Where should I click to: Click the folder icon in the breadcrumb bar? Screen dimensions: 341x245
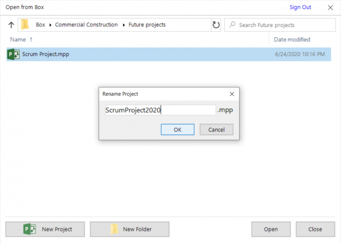tap(25, 24)
